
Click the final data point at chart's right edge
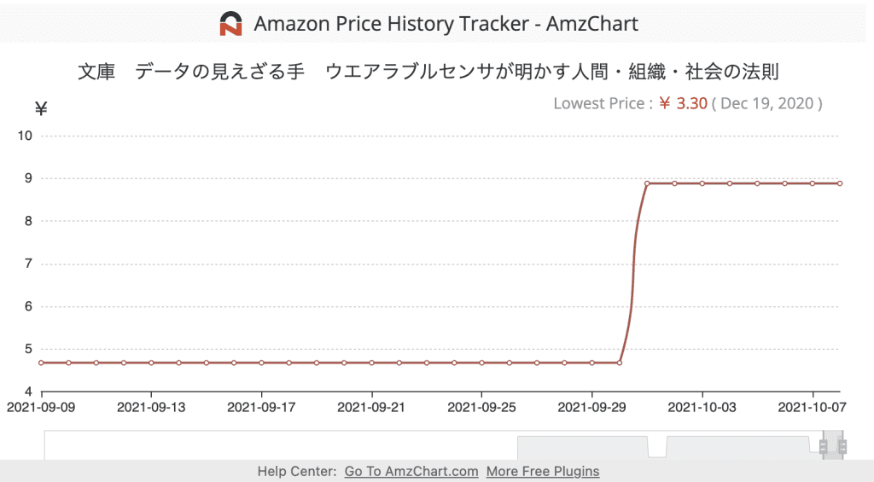pos(840,183)
